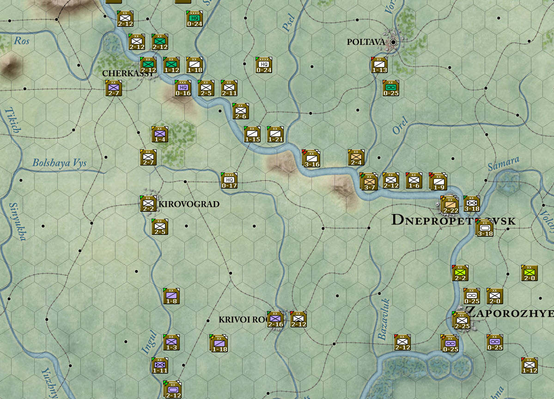554x399 pixels.
Task: Select the 3-16 stacked counter
Action: pos(311,158)
